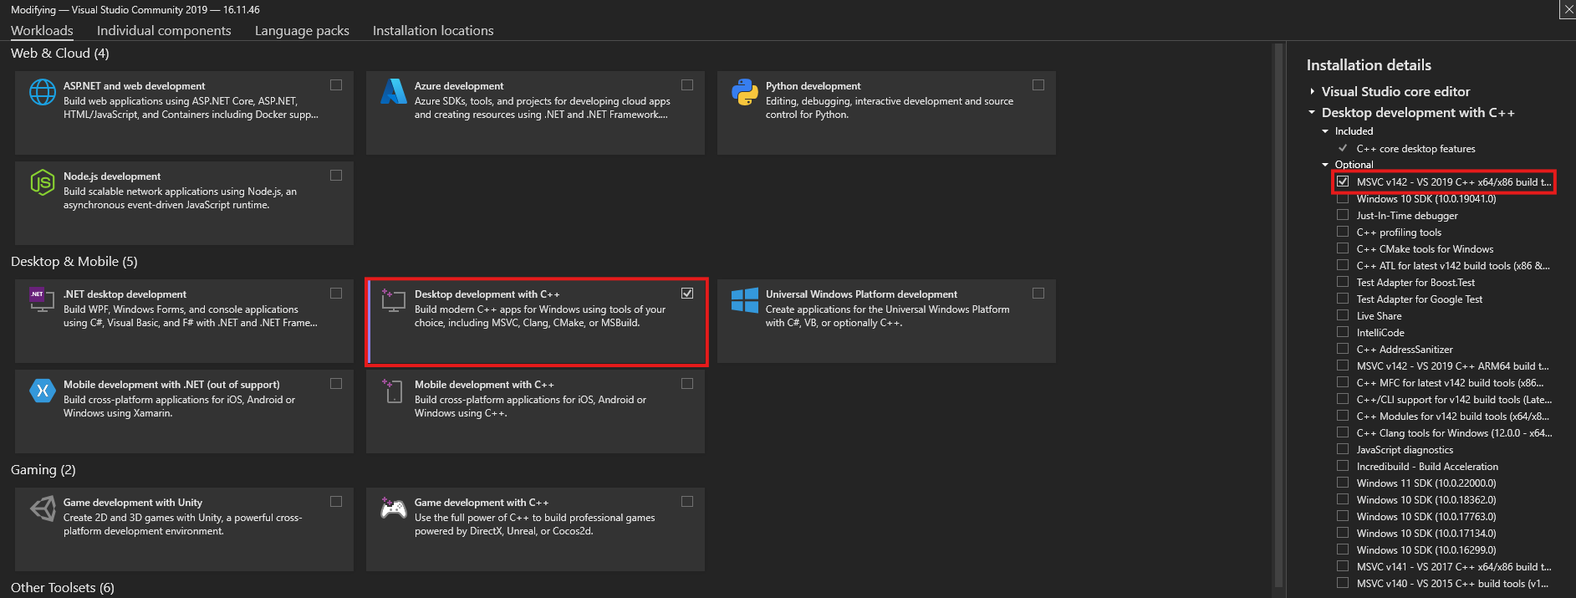Click the Python development logo icon
Viewport: 1576px width, 598px height.
pos(744,92)
